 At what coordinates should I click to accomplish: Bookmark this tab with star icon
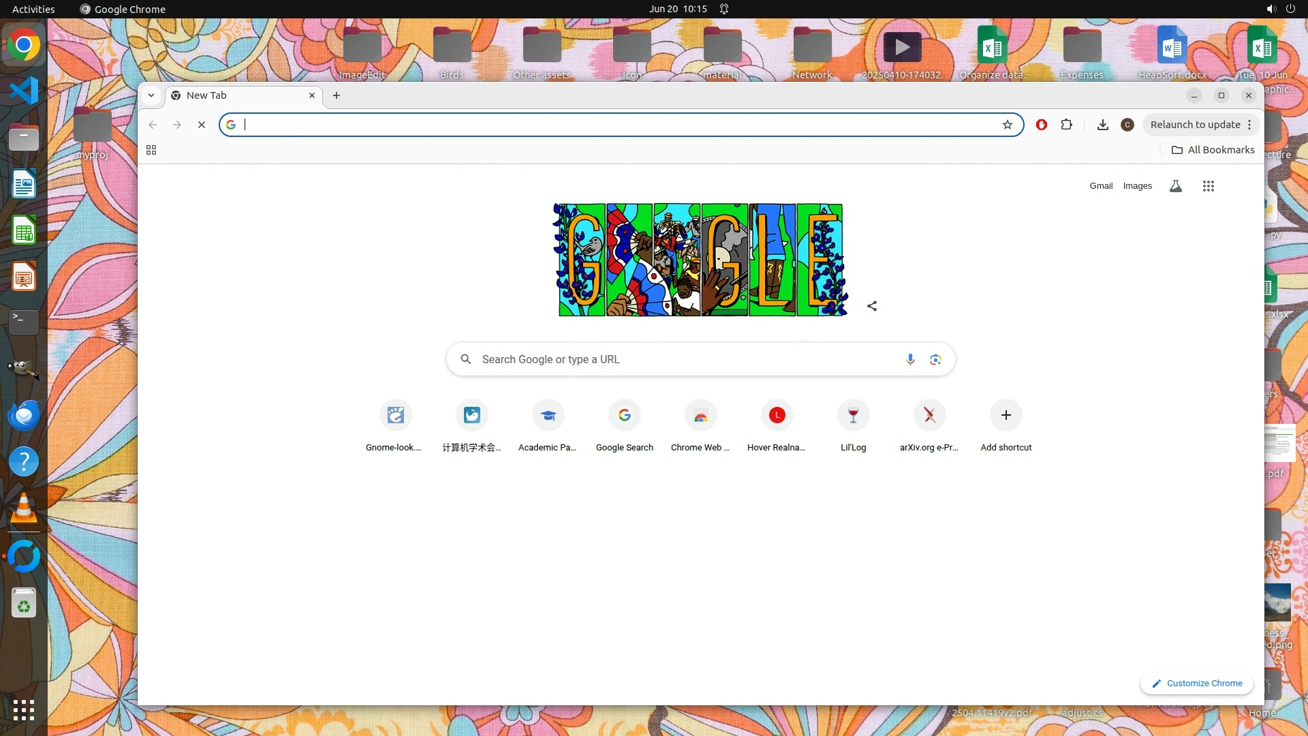coord(1008,125)
